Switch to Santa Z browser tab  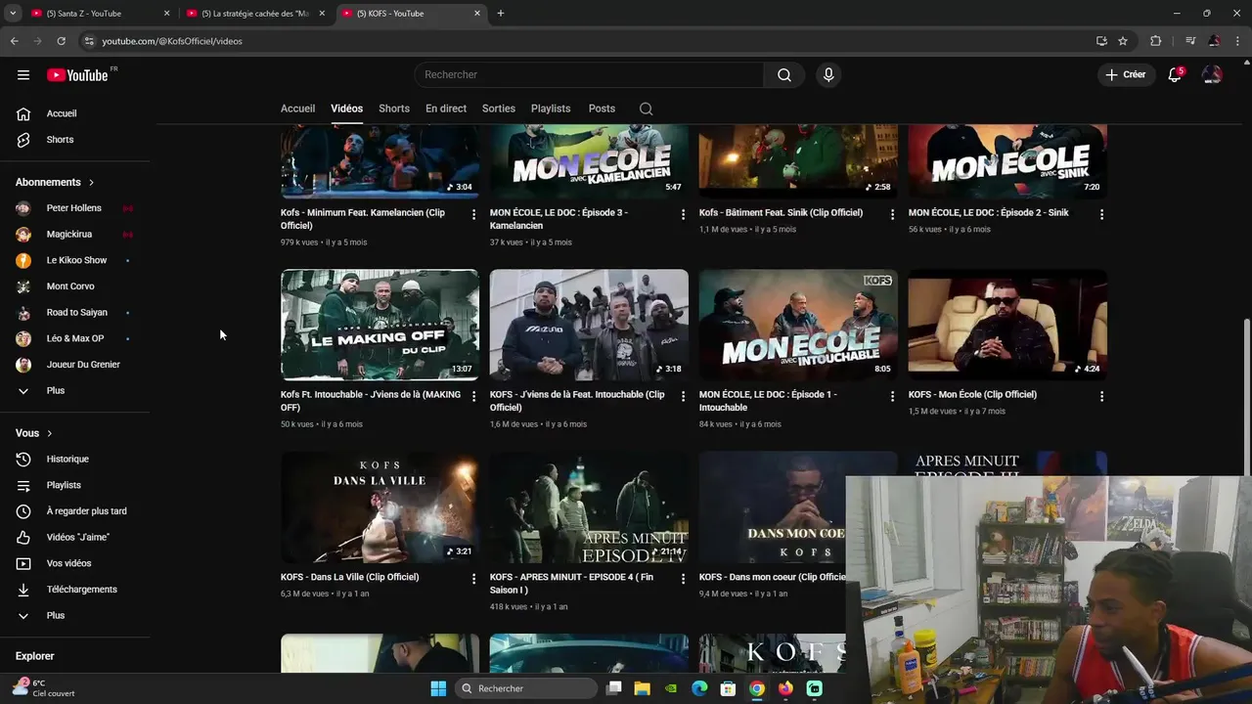pos(101,14)
